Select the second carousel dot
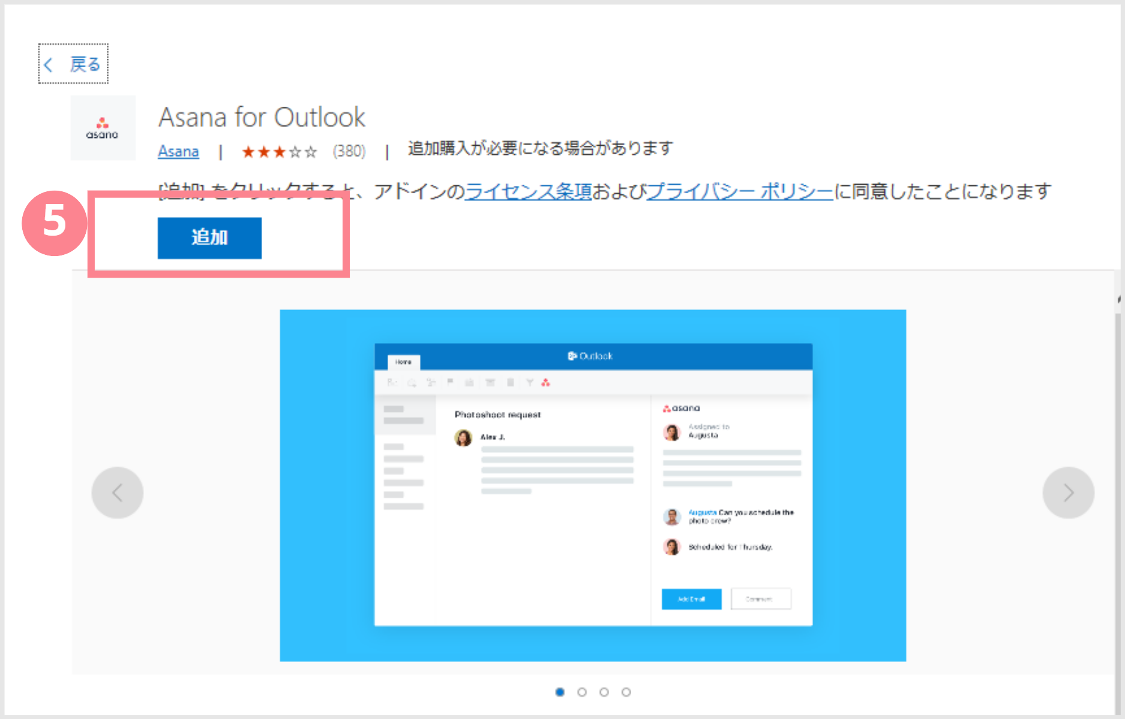This screenshot has width=1125, height=719. tap(582, 692)
